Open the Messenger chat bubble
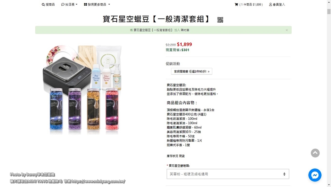This screenshot has width=331, height=187. tap(315, 175)
